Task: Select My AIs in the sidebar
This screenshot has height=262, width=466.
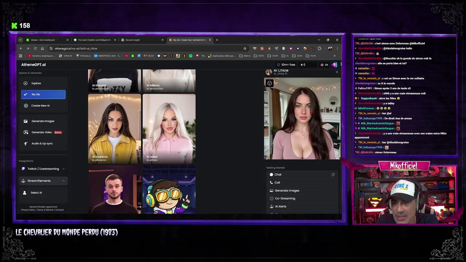Action: point(43,94)
